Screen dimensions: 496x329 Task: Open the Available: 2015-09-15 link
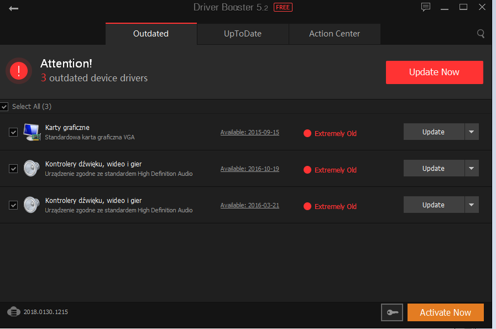249,132
